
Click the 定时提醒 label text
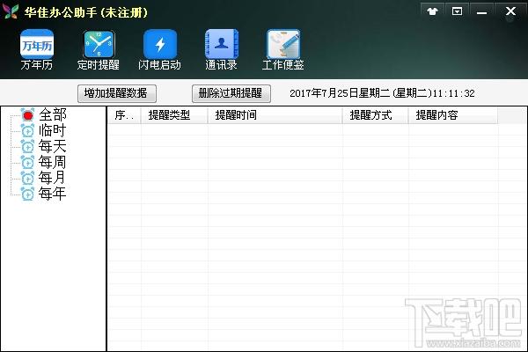99,65
